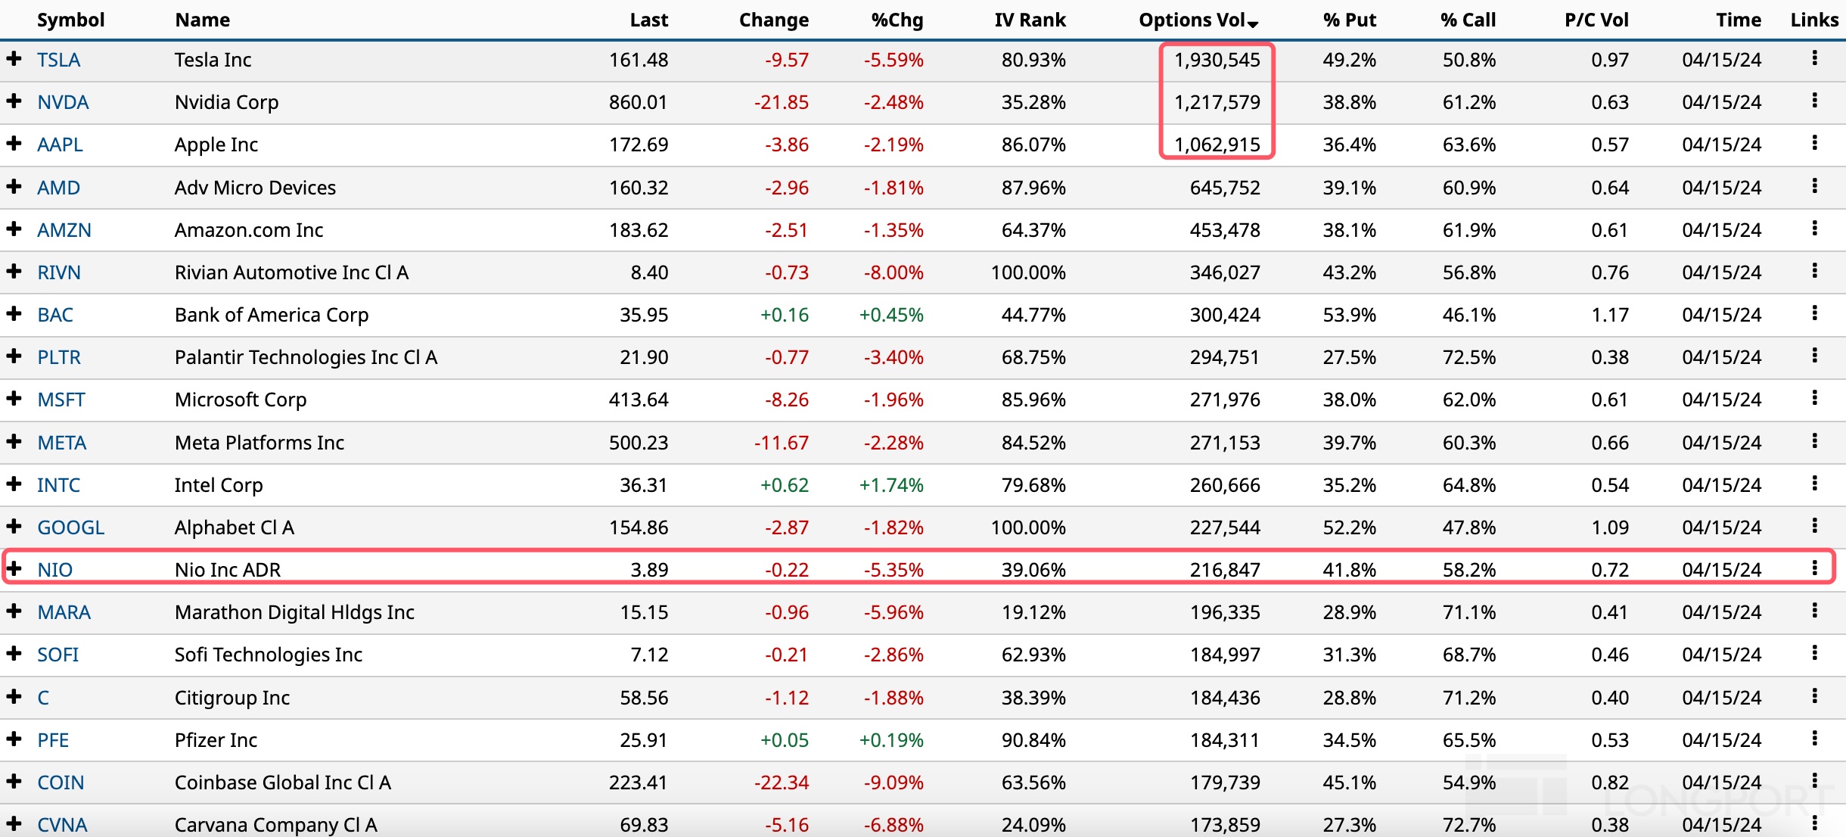Open the links menu for the SOFI row
The height and width of the screenshot is (837, 1846).
click(x=1814, y=653)
